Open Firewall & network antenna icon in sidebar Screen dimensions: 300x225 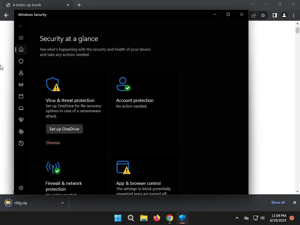[21, 85]
